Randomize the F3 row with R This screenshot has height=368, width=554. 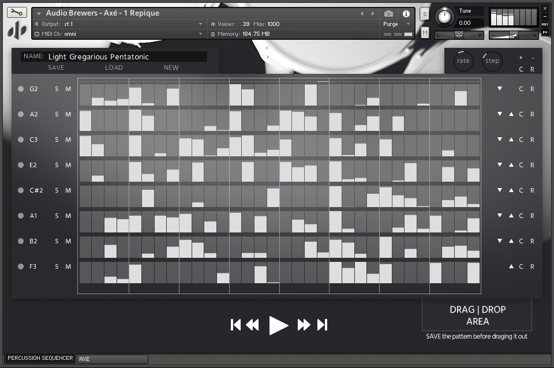coord(533,266)
